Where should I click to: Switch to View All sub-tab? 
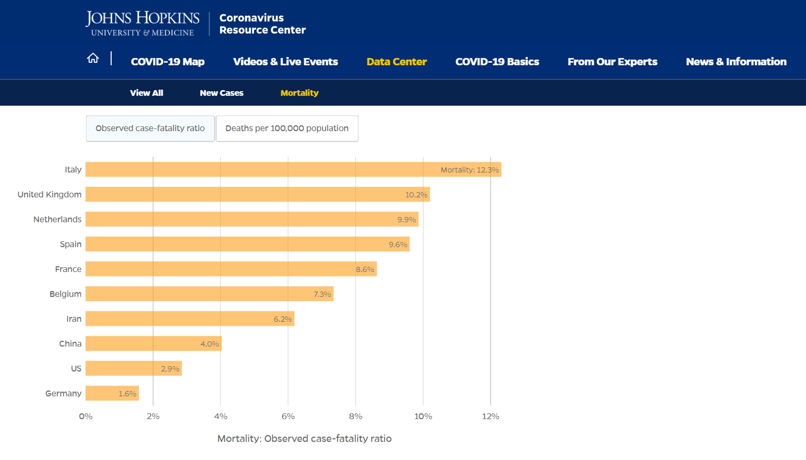coord(146,93)
